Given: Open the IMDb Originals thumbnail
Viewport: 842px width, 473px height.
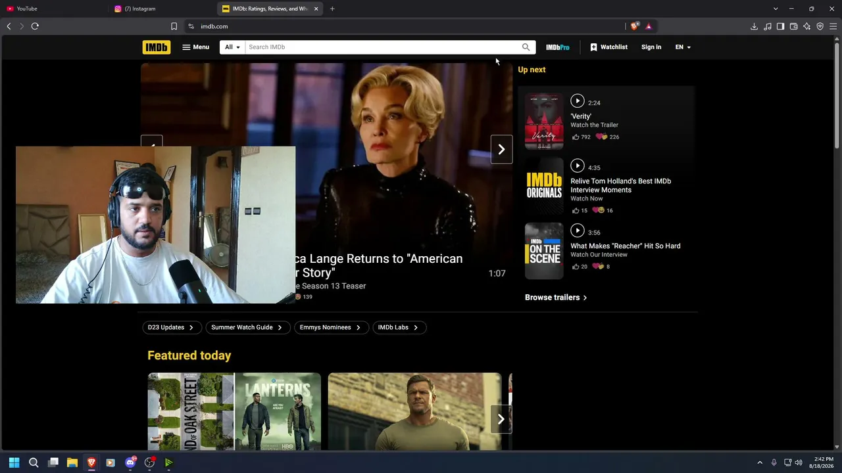Looking at the screenshot, I should (544, 186).
